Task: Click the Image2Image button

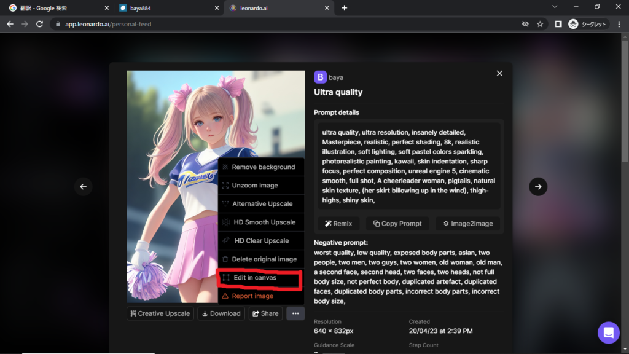Action: (467, 224)
